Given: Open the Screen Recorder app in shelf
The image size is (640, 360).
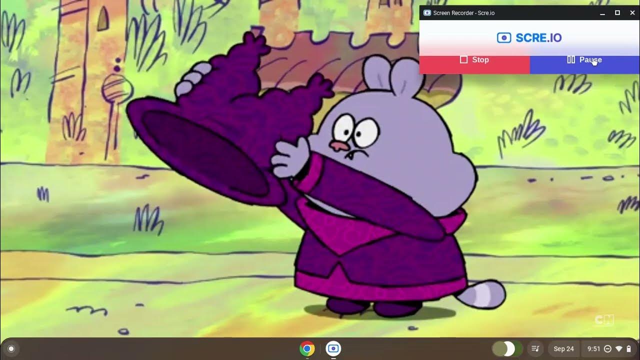Looking at the screenshot, I should [333, 348].
